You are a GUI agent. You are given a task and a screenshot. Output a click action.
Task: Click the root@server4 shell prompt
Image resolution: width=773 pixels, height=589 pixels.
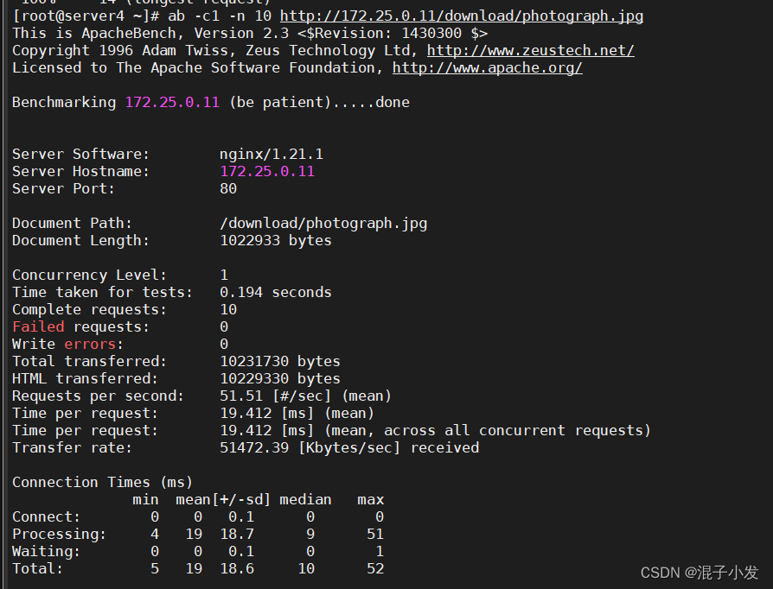coord(86,16)
